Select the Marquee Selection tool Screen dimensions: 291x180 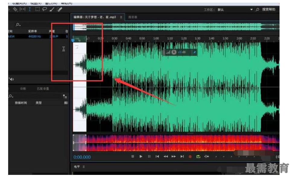[x=37, y=9]
